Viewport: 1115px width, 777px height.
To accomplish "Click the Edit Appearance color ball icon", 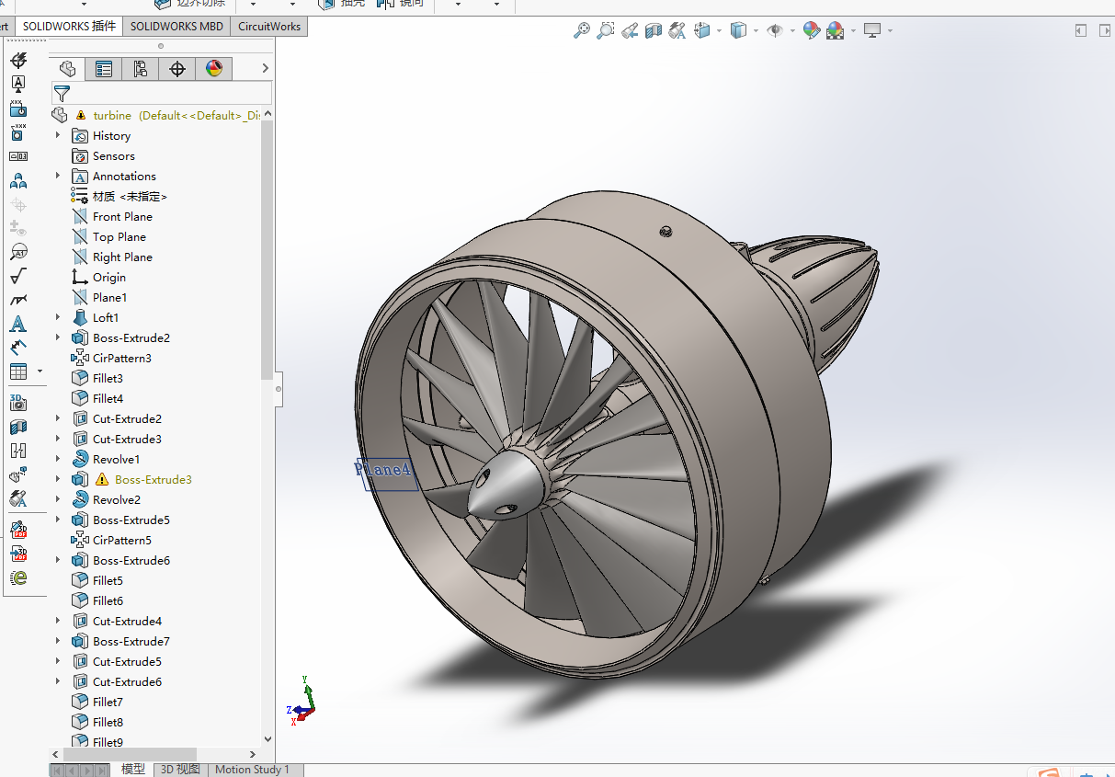I will click(811, 30).
